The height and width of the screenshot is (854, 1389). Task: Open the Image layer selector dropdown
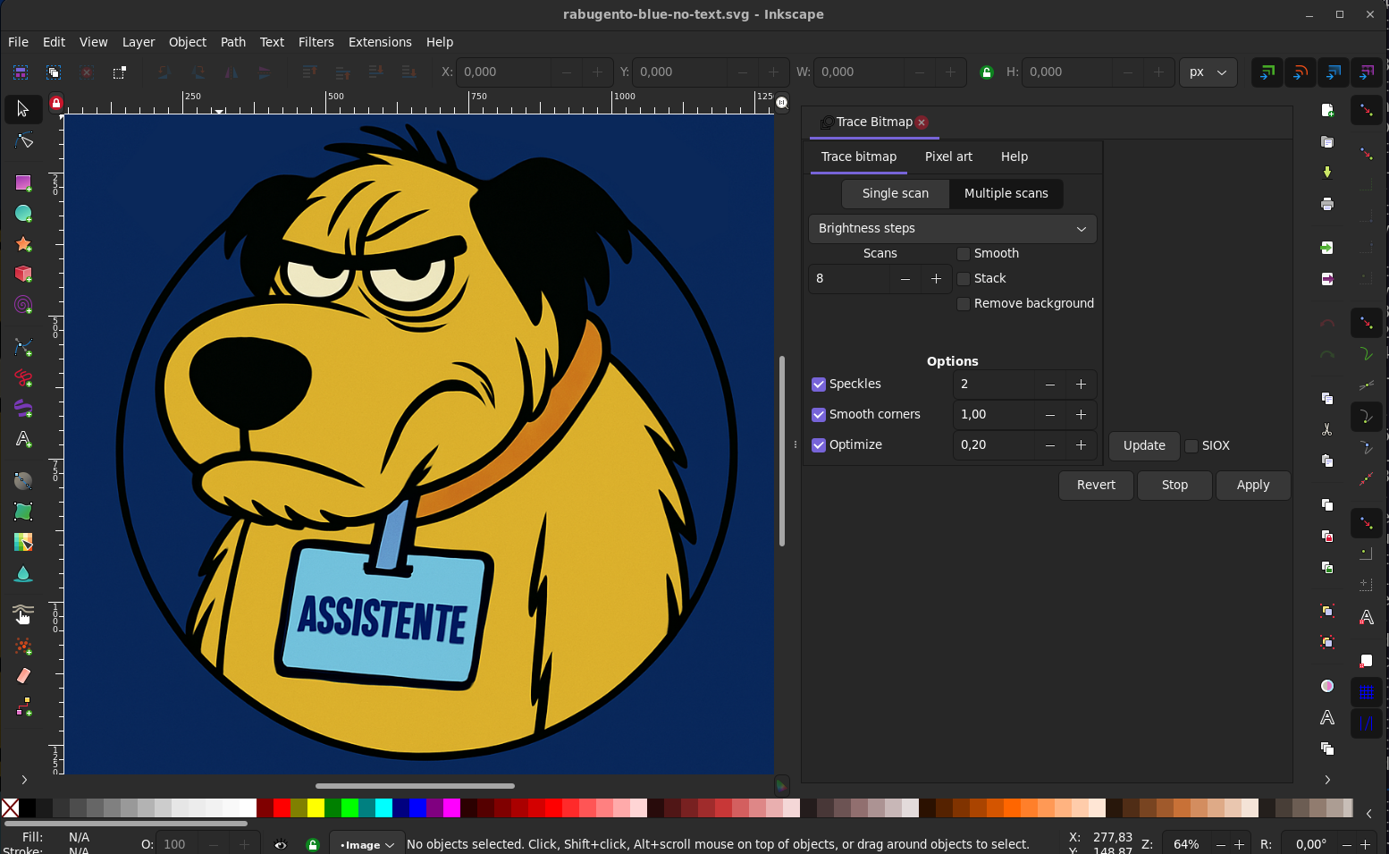366,845
